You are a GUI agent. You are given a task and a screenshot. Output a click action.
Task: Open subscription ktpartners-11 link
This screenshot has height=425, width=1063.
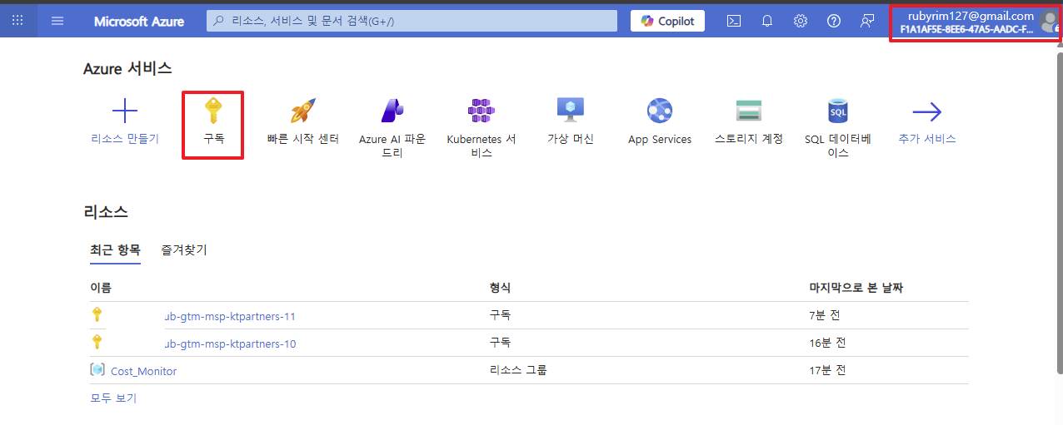231,316
